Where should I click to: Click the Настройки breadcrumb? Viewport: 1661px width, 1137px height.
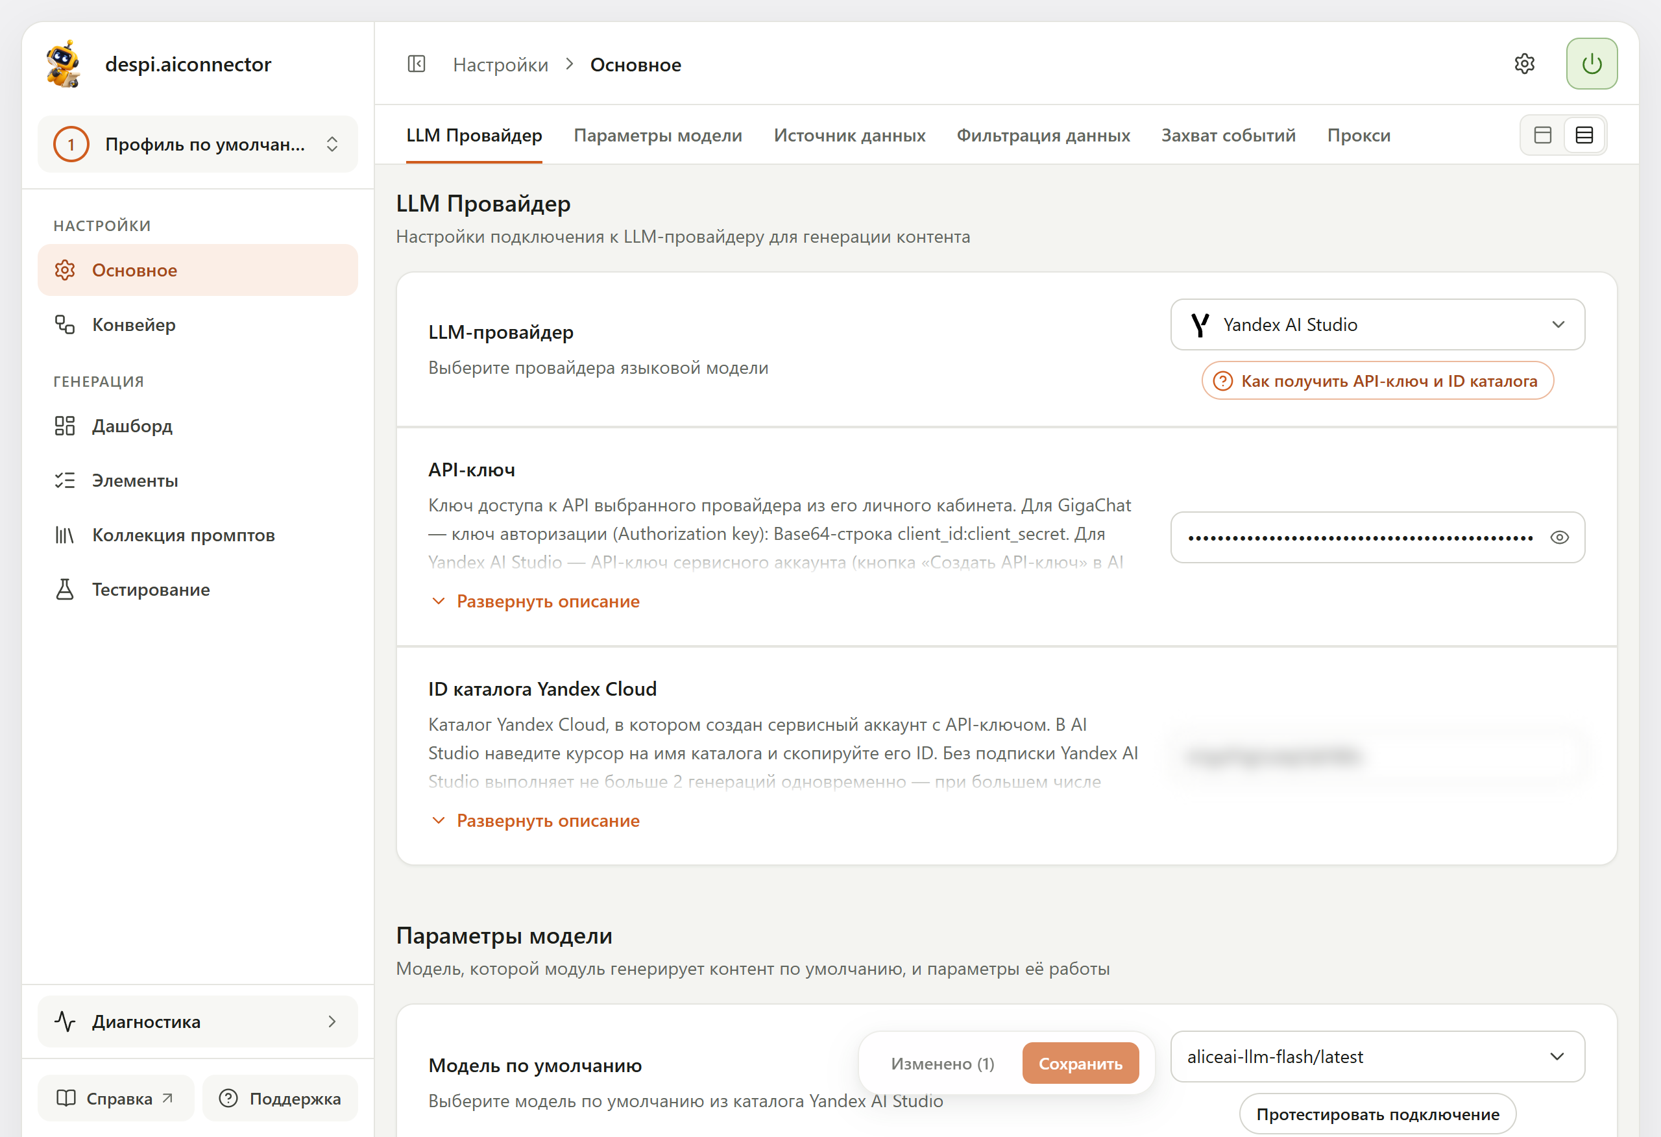tap(500, 64)
